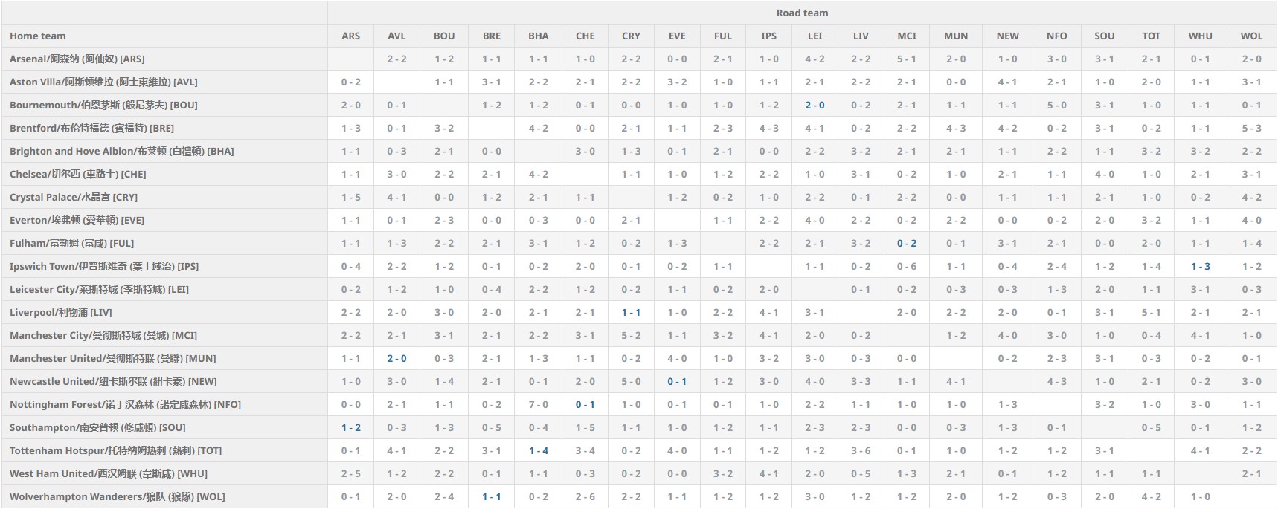Click the West Ham United [WHU] row label
Viewport: 1278px width, 509px height.
[109, 473]
